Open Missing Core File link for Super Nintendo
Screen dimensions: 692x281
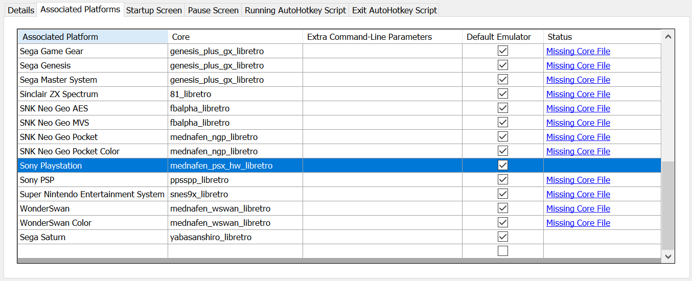tap(578, 194)
